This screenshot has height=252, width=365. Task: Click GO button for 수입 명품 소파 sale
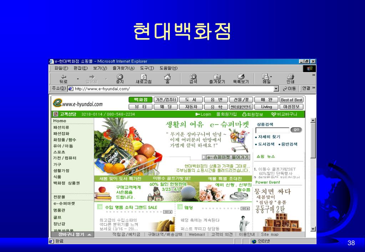tap(168, 212)
